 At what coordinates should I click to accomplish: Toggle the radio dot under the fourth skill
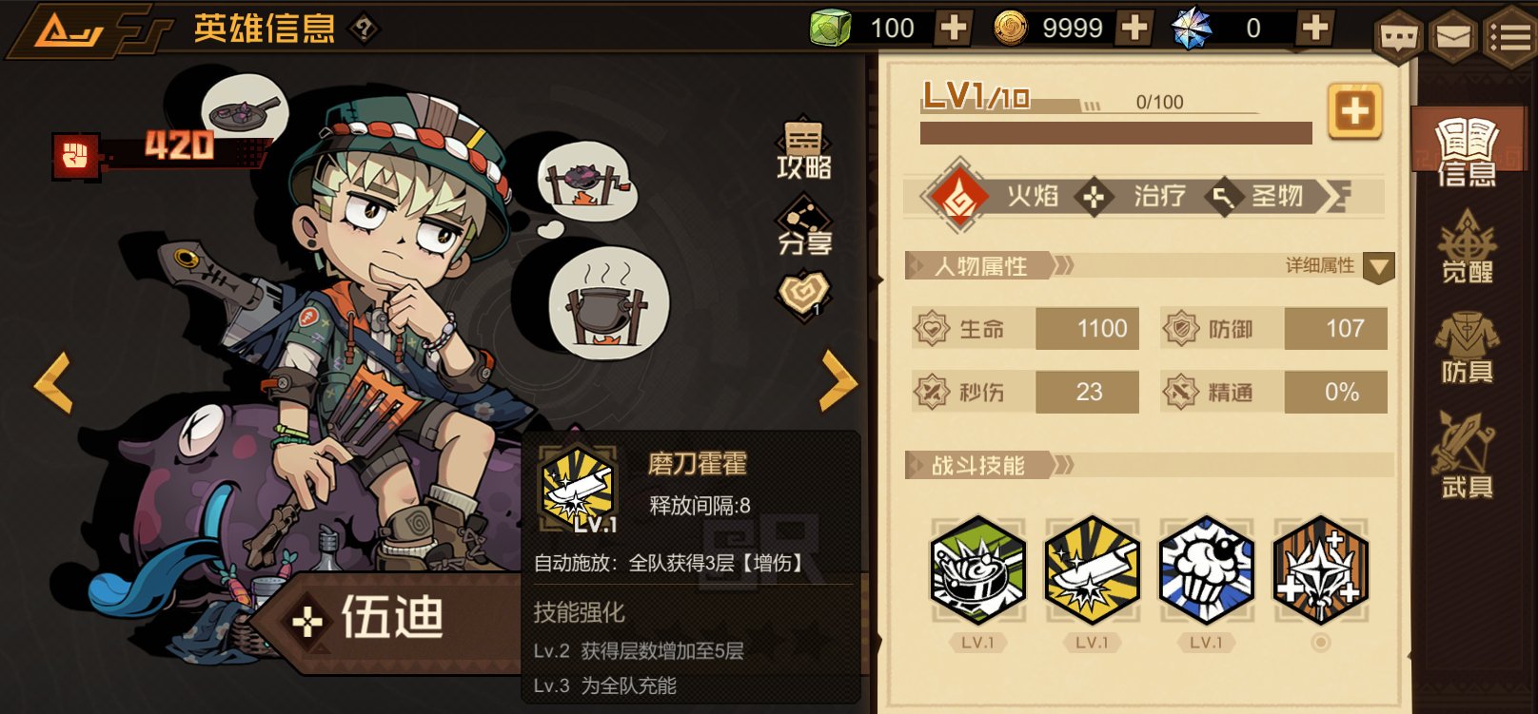coord(1320,643)
